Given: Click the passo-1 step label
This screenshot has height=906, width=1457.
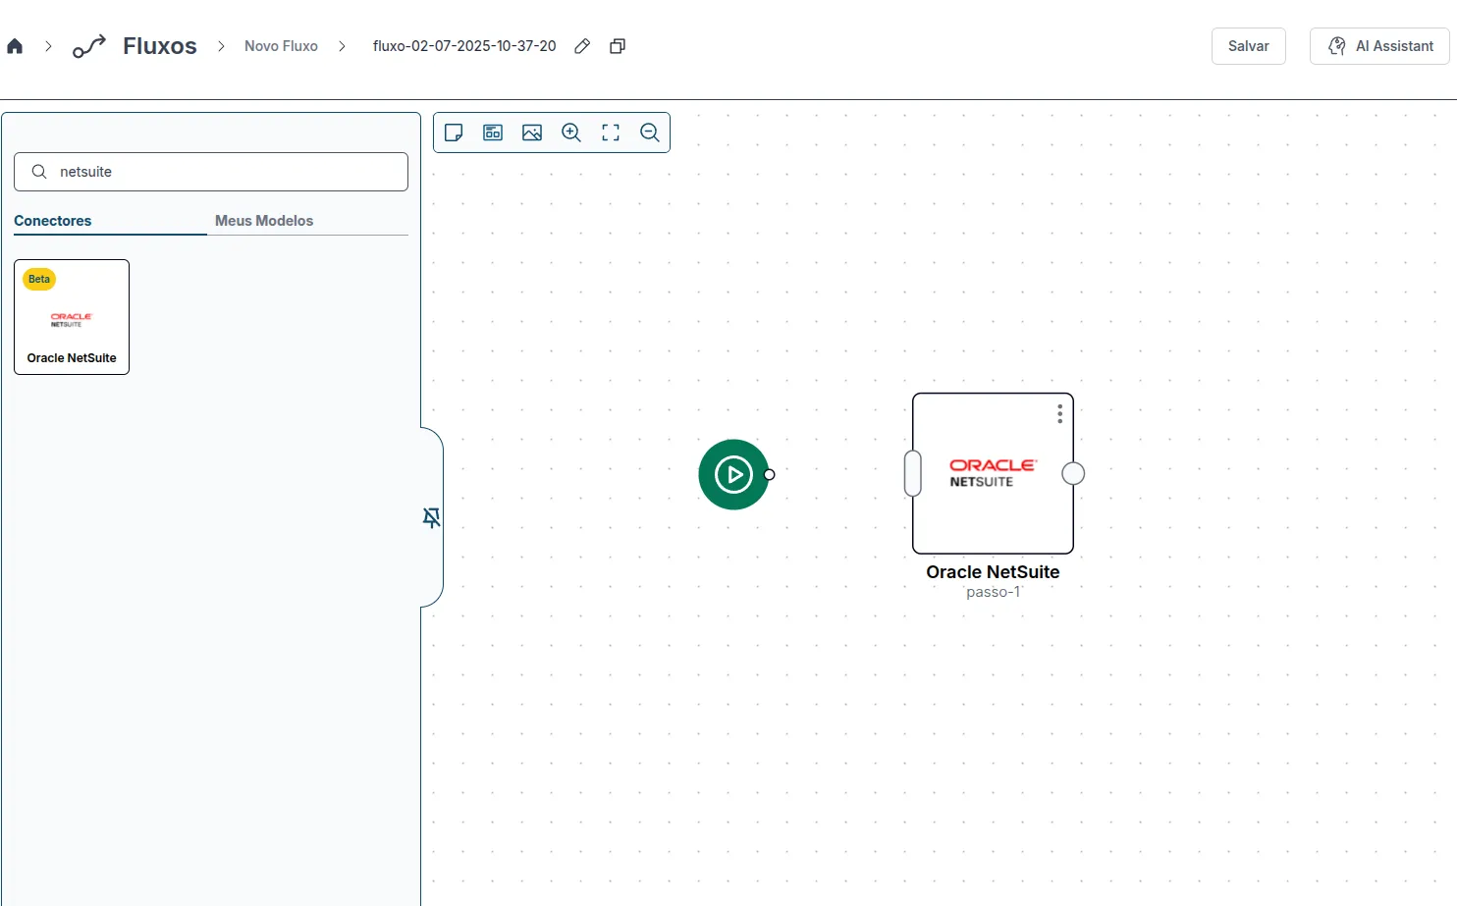Looking at the screenshot, I should tap(993, 592).
